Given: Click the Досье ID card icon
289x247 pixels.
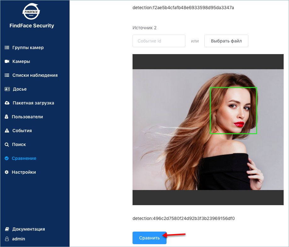Looking at the screenshot, I should [7, 89].
